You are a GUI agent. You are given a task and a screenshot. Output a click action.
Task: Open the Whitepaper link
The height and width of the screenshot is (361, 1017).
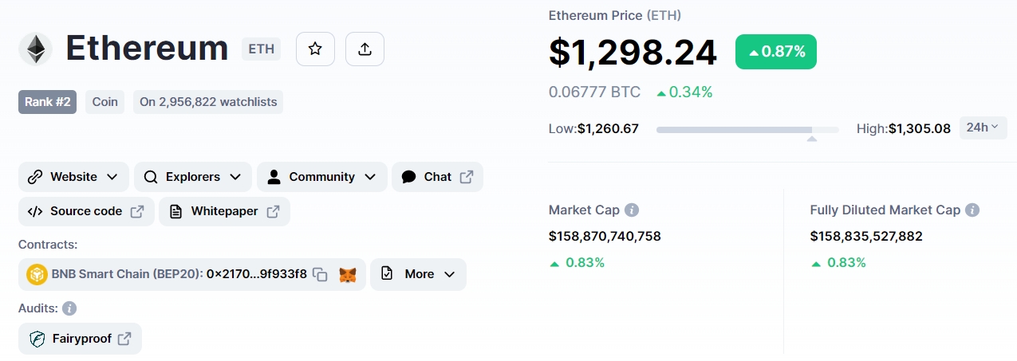click(x=224, y=211)
